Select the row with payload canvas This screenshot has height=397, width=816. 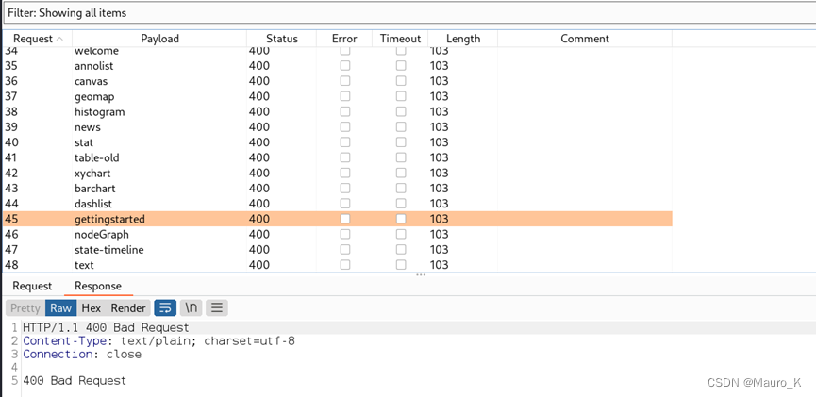337,81
